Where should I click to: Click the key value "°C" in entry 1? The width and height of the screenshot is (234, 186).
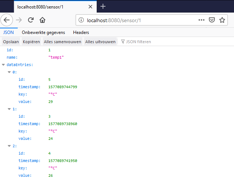53,131
